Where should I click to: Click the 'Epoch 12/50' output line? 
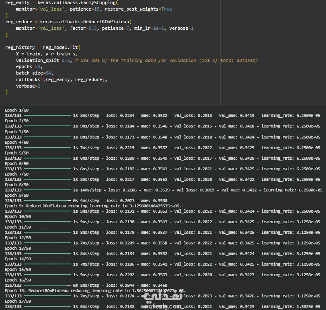18,238
